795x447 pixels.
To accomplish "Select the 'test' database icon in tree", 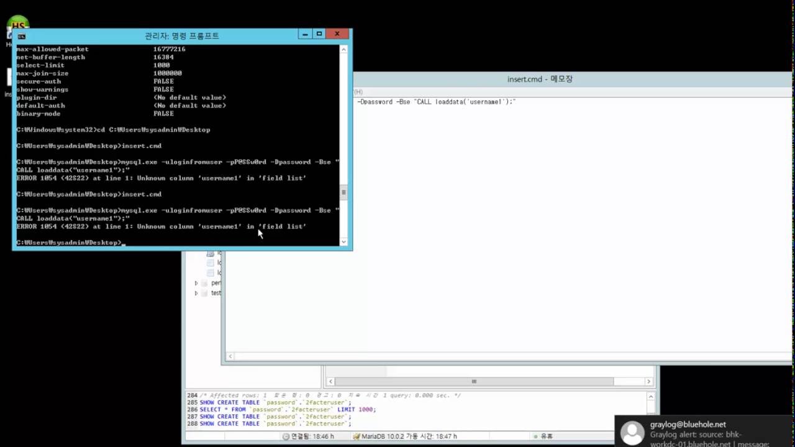I will click(205, 293).
